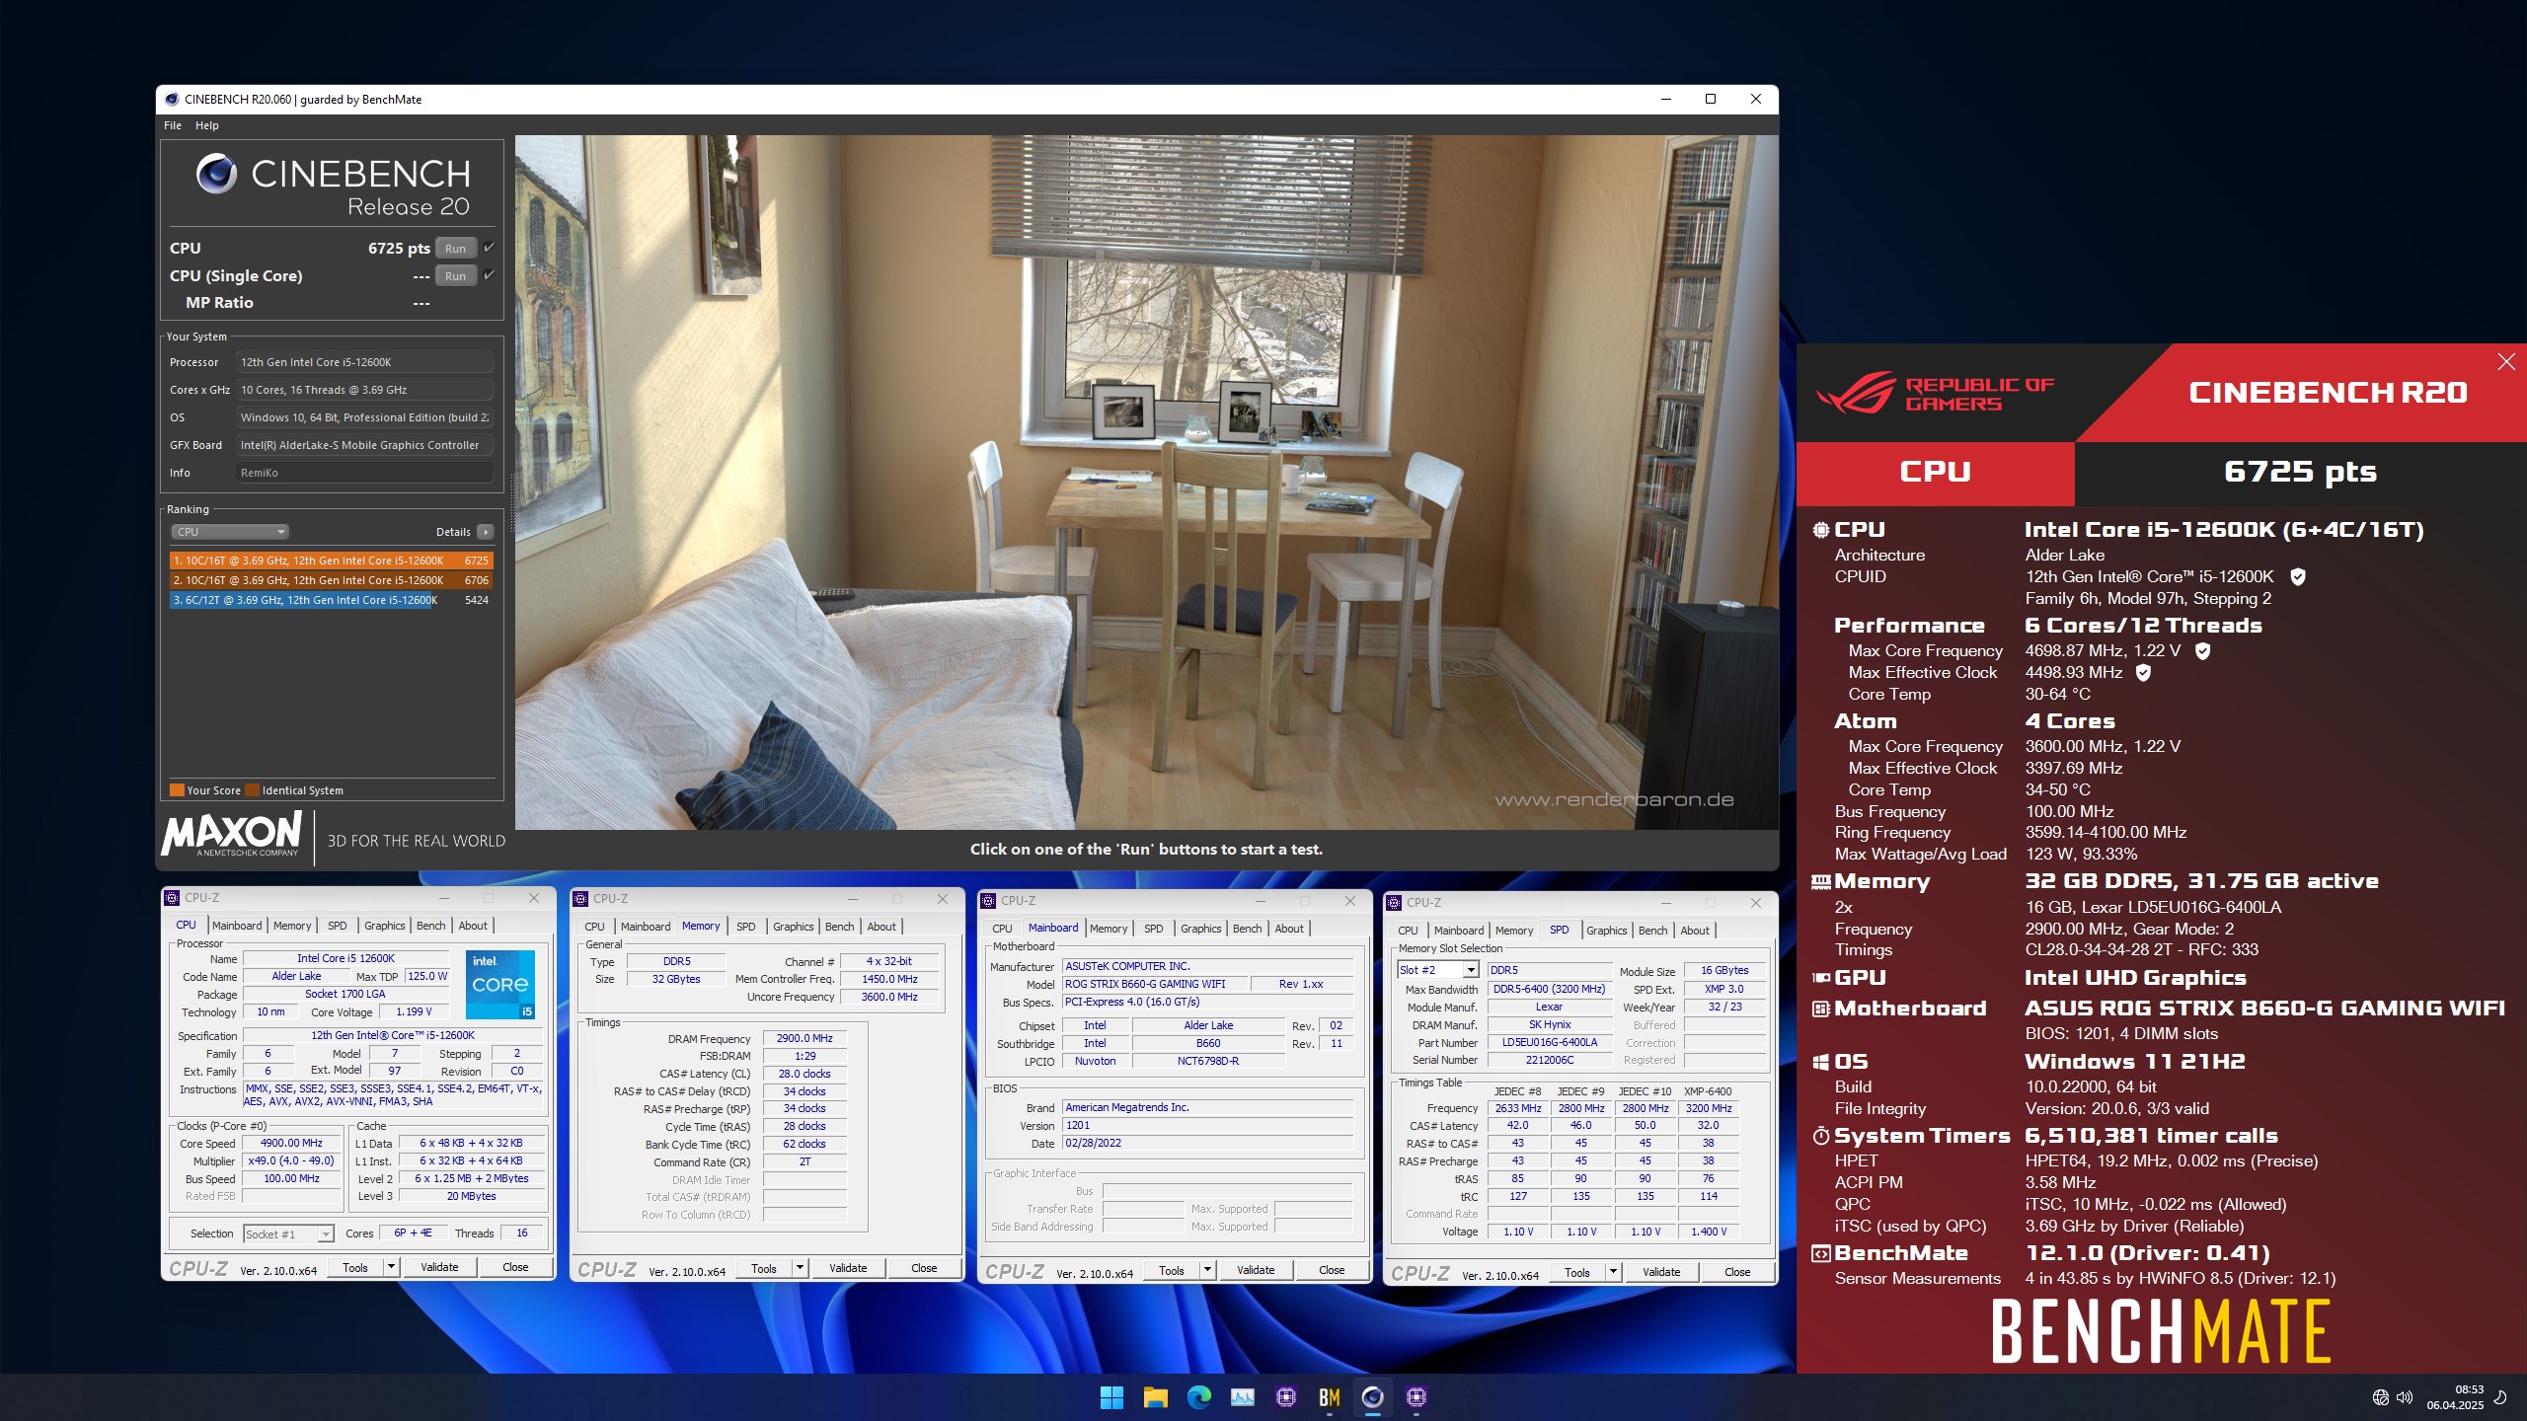Screen dimensions: 2527x1421
Task: Open Tools dropdown arrow in Memory tab window
Action: (x=800, y=1268)
